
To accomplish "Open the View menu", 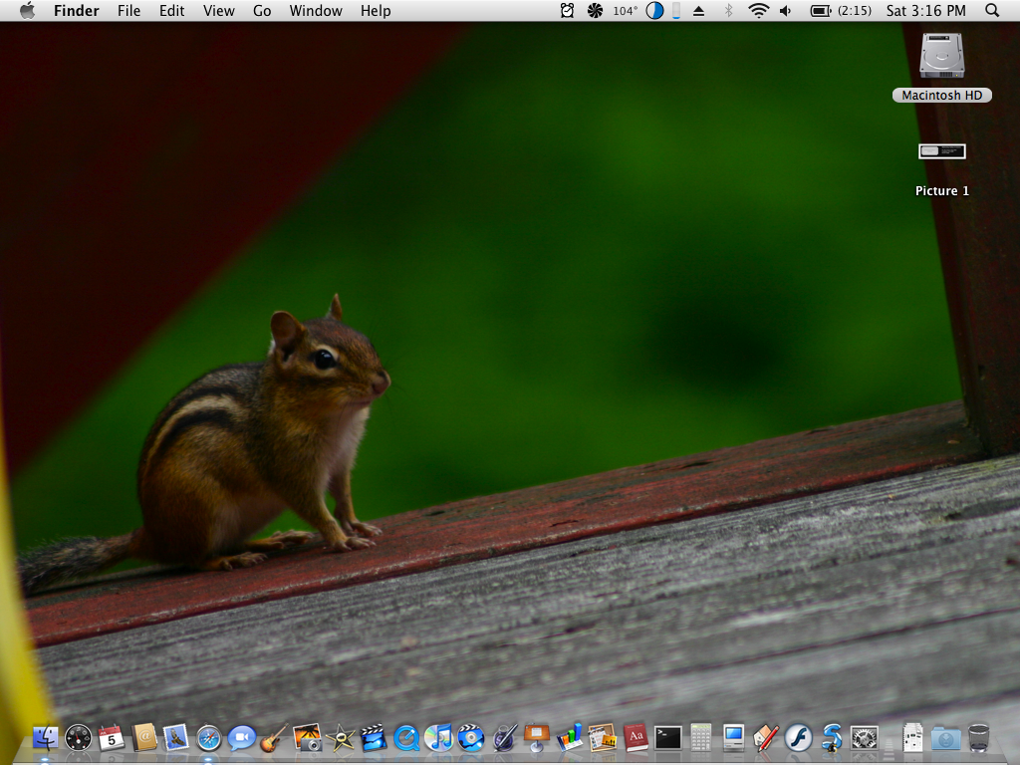I will pyautogui.click(x=218, y=10).
